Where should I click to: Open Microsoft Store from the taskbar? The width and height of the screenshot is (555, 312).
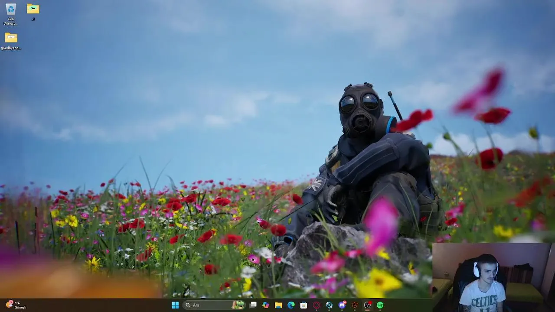click(x=304, y=305)
